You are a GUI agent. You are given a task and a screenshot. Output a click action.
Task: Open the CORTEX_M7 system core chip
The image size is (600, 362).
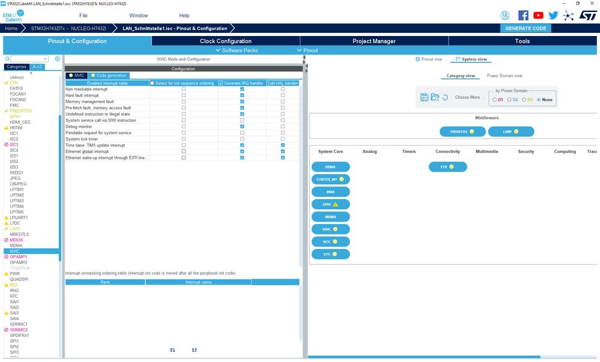pyautogui.click(x=330, y=179)
